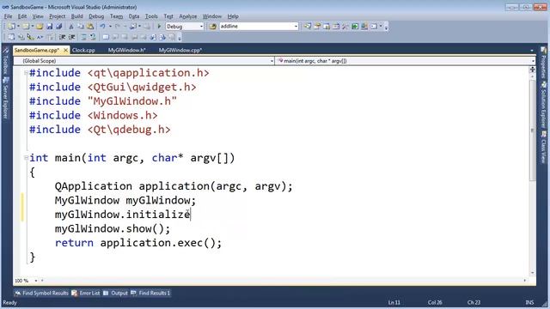Click the Parameter Info icon
The image size is (550, 309).
[21, 37]
